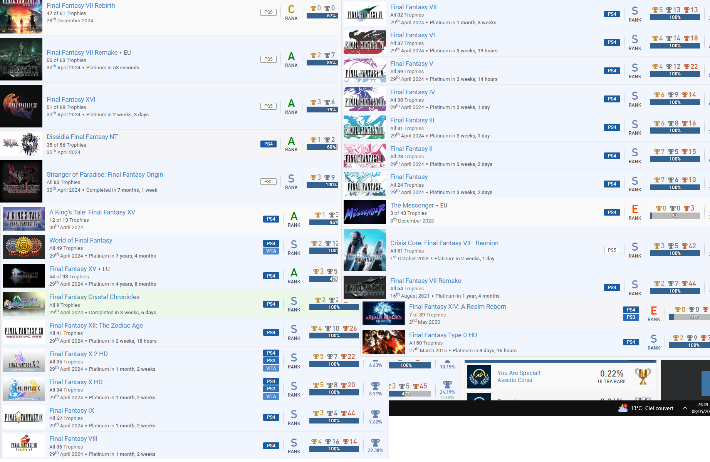The height and width of the screenshot is (462, 710).
Task: Click the PS5 tag on Final Fantasy XVI
Action: pos(269,106)
